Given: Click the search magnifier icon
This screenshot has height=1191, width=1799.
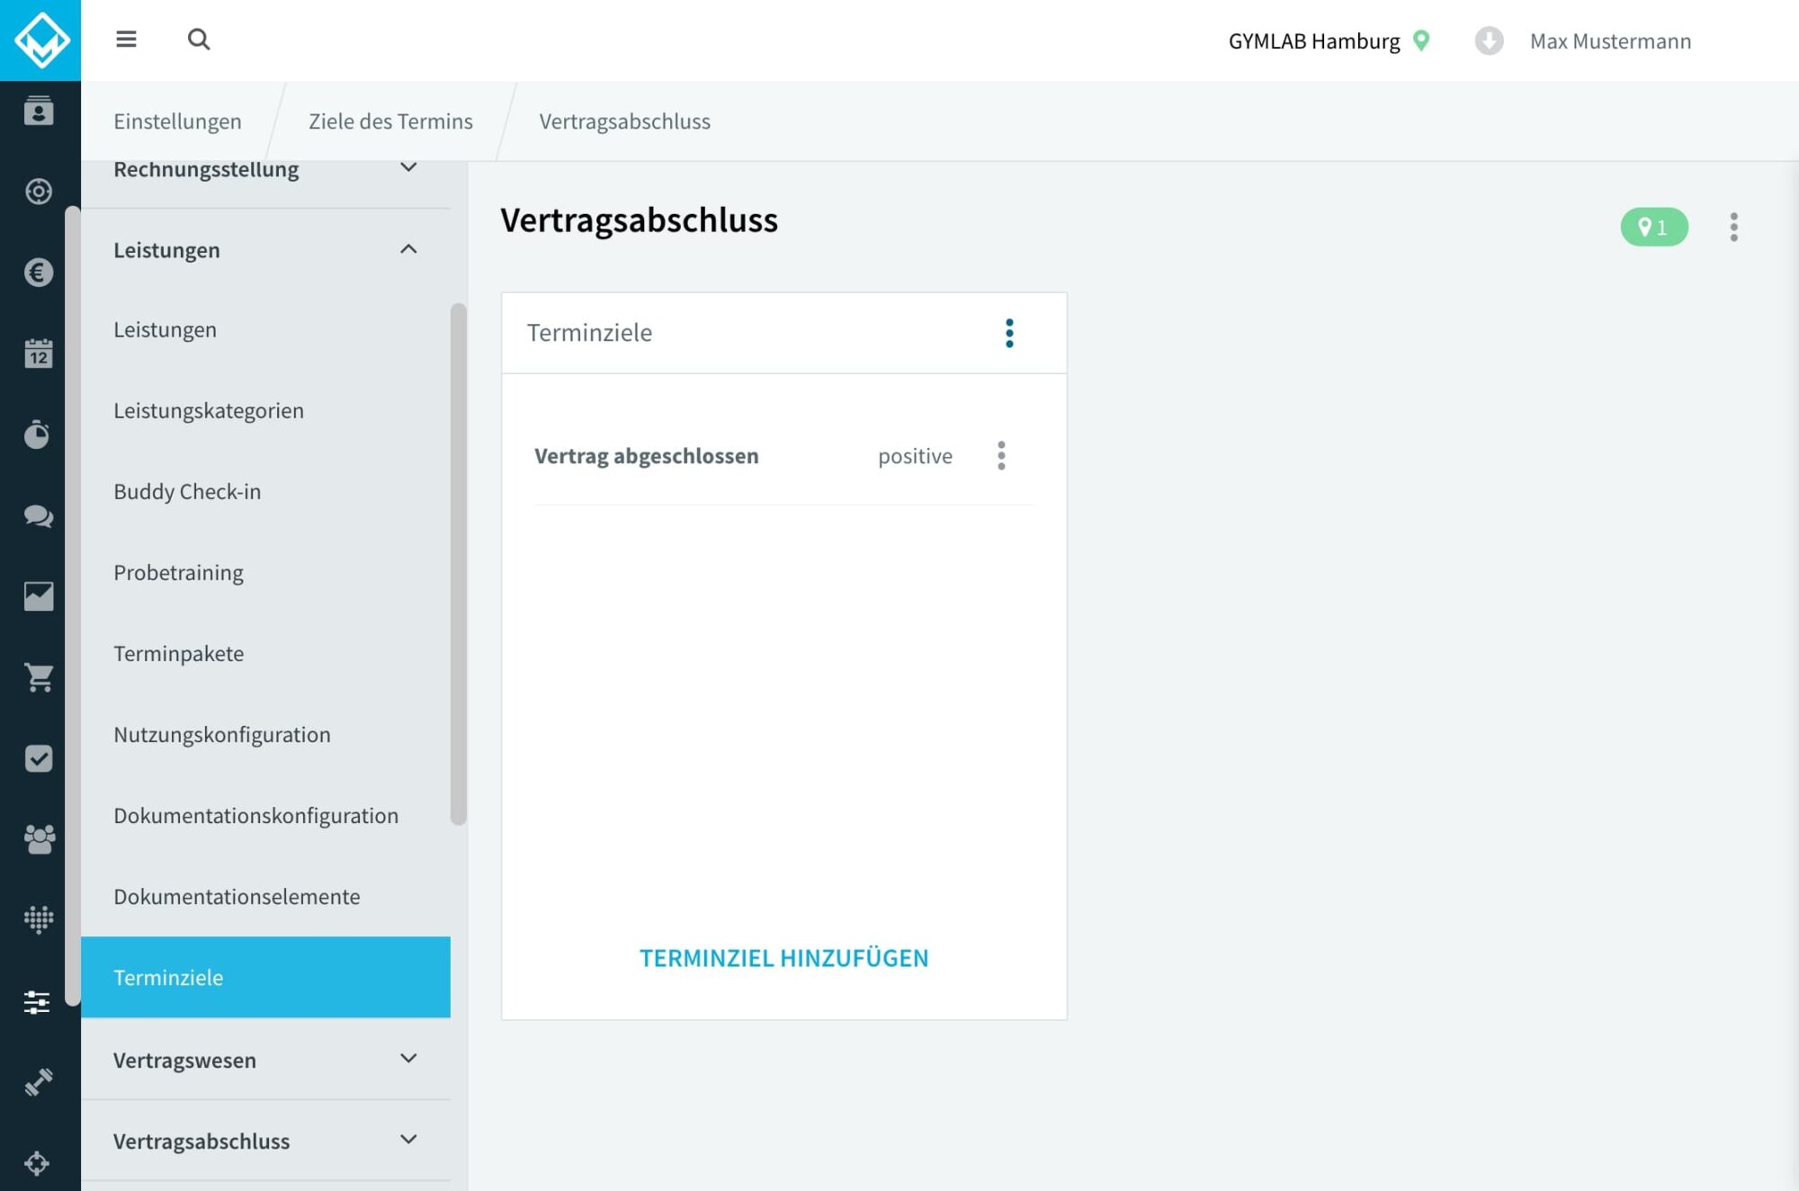Looking at the screenshot, I should point(199,40).
